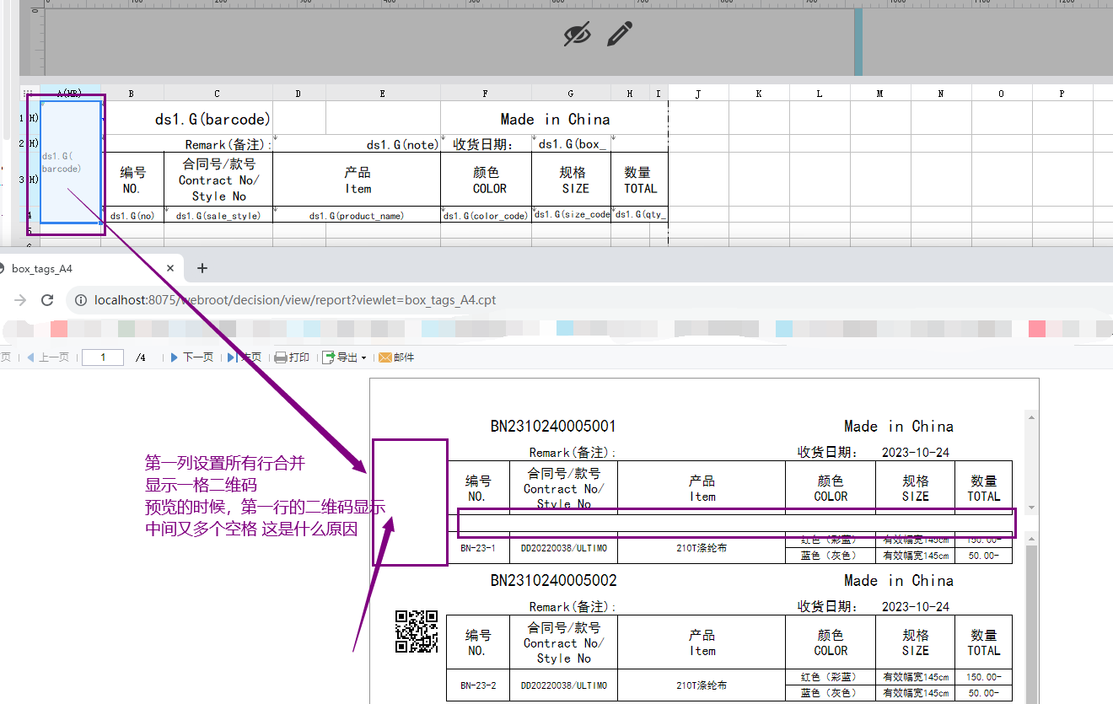Print the report (打印)
This screenshot has height=704, width=1113.
(292, 357)
